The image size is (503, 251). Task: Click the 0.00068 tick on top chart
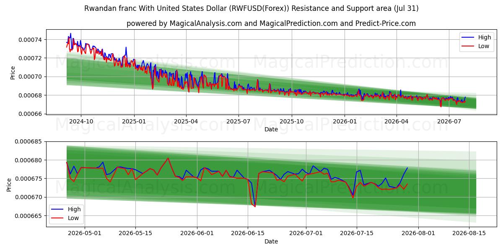(31, 95)
